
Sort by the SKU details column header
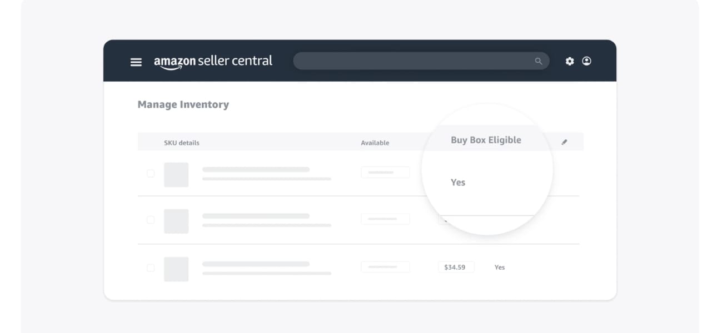(x=181, y=143)
